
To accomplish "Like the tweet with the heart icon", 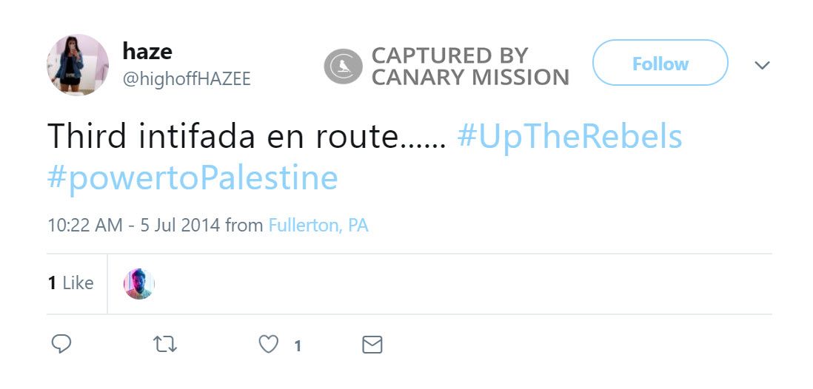I will pyautogui.click(x=269, y=344).
